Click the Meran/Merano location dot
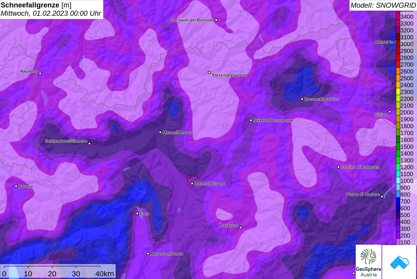Image resolution: width=417 pixels, height=279 pixels. 160,132
